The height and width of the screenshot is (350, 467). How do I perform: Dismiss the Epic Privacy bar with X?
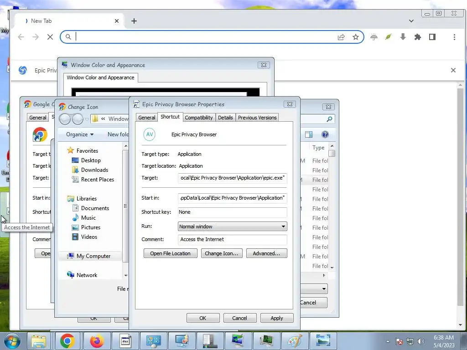[453, 70]
